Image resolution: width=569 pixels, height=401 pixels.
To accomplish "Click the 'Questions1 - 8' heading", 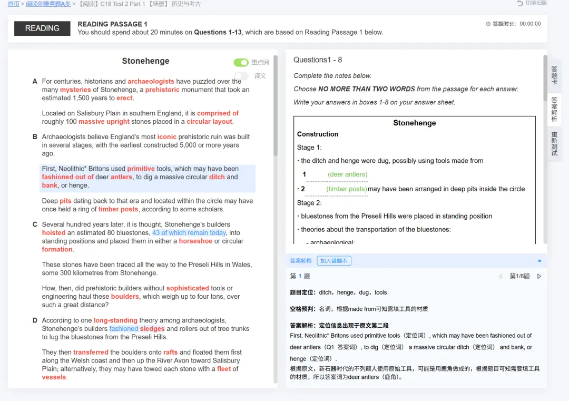I will coord(318,60).
